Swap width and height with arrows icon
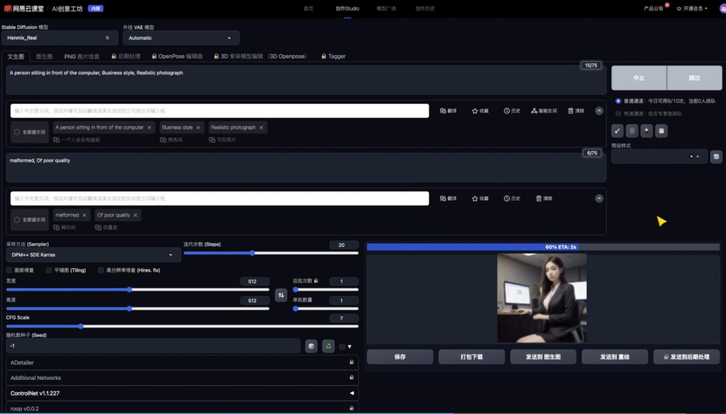Screen dimensions: 726x414 281,295
